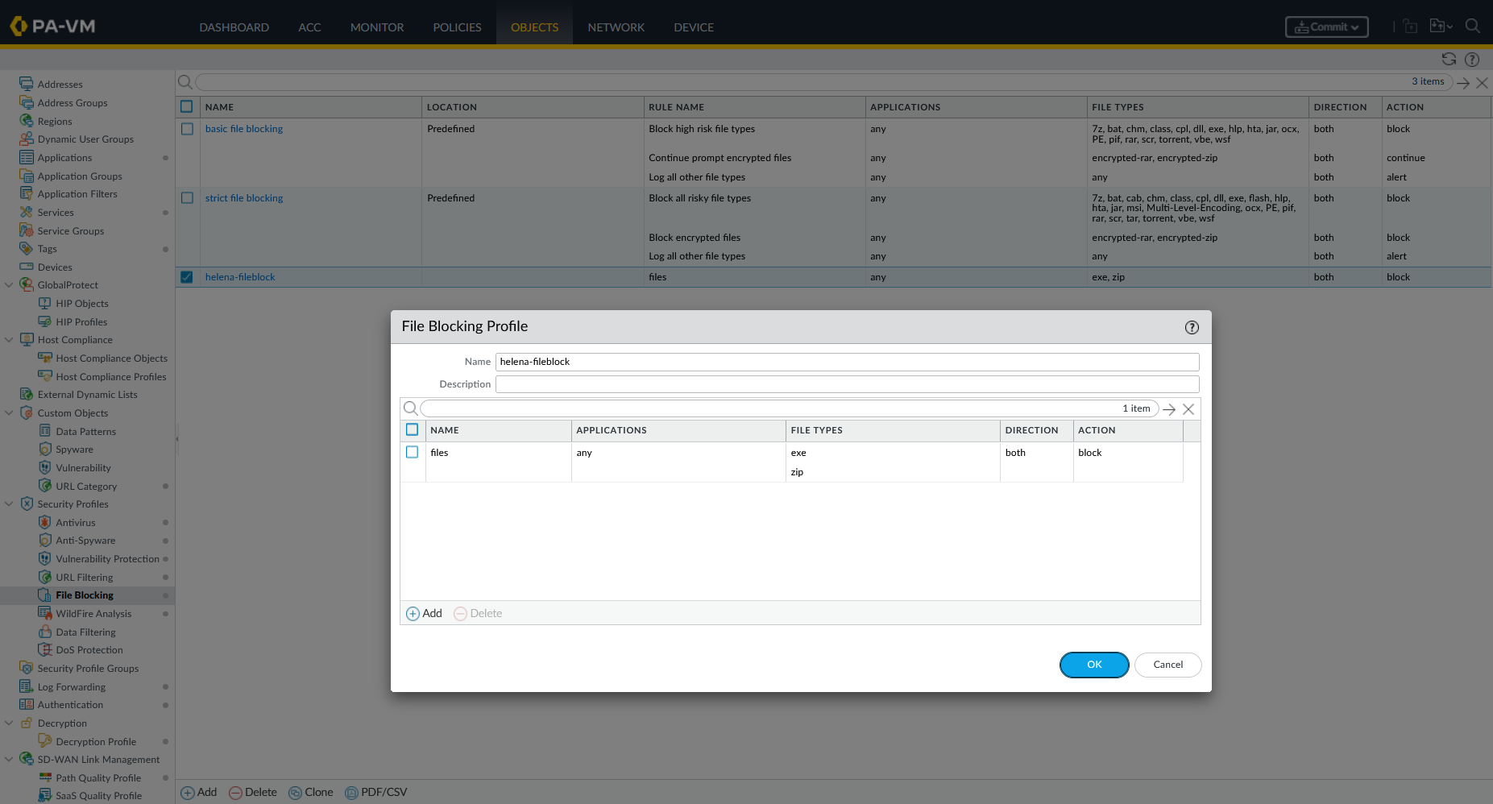Click the Authentication icon in sidebar
Viewport: 1493px width, 804px height.
pos(27,704)
